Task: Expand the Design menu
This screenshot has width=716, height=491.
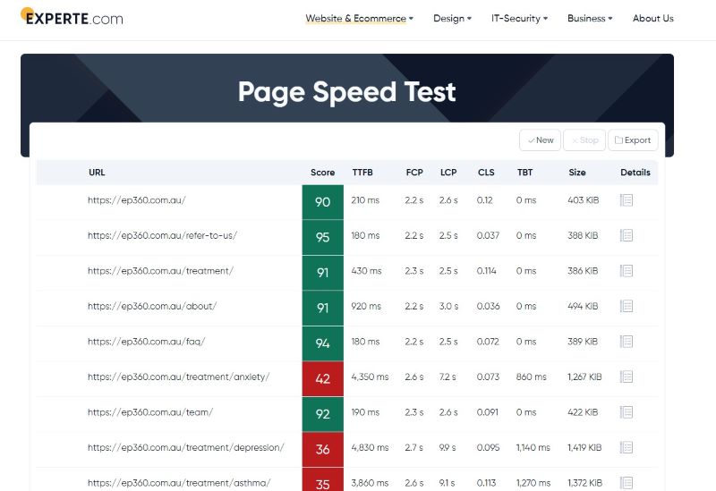Action: point(452,19)
